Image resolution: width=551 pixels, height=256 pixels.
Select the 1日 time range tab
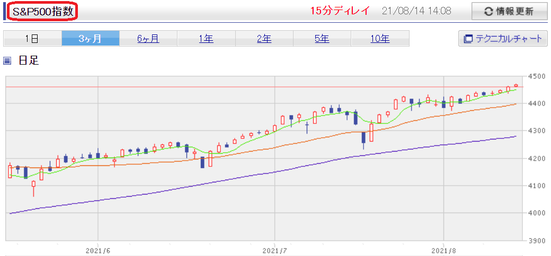point(32,38)
